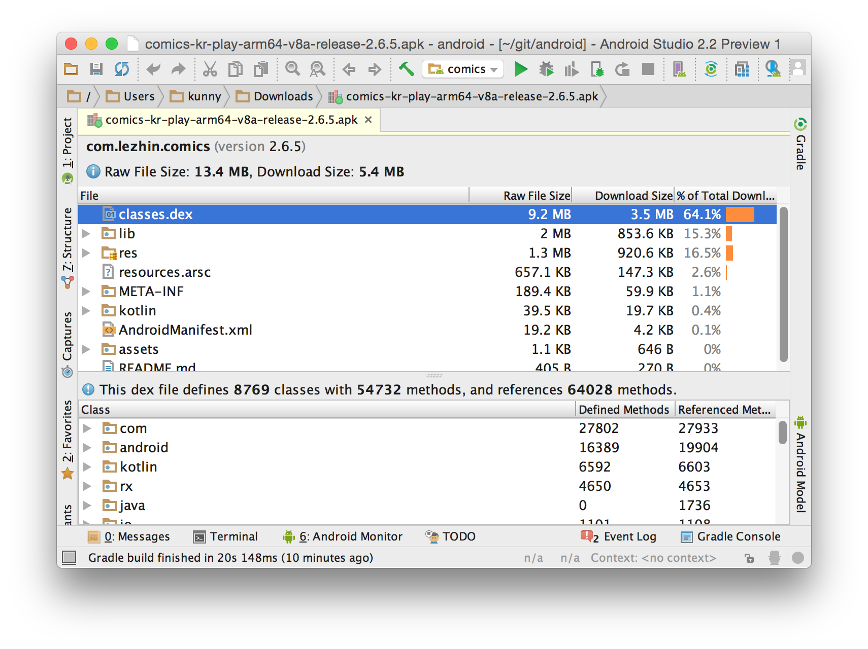Click the Defined Methods column header
The image size is (868, 649).
[624, 410]
